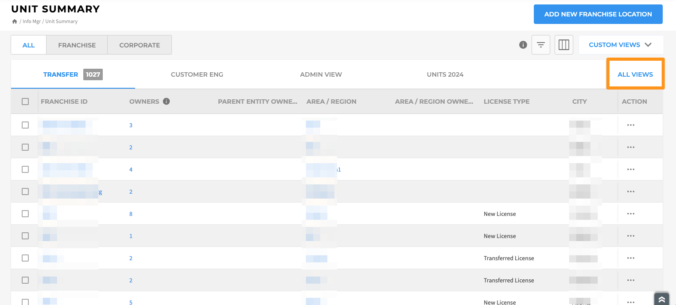Switch to the CUSTOMER ENG view tab
Viewport: 676px width, 305px height.
tap(197, 74)
